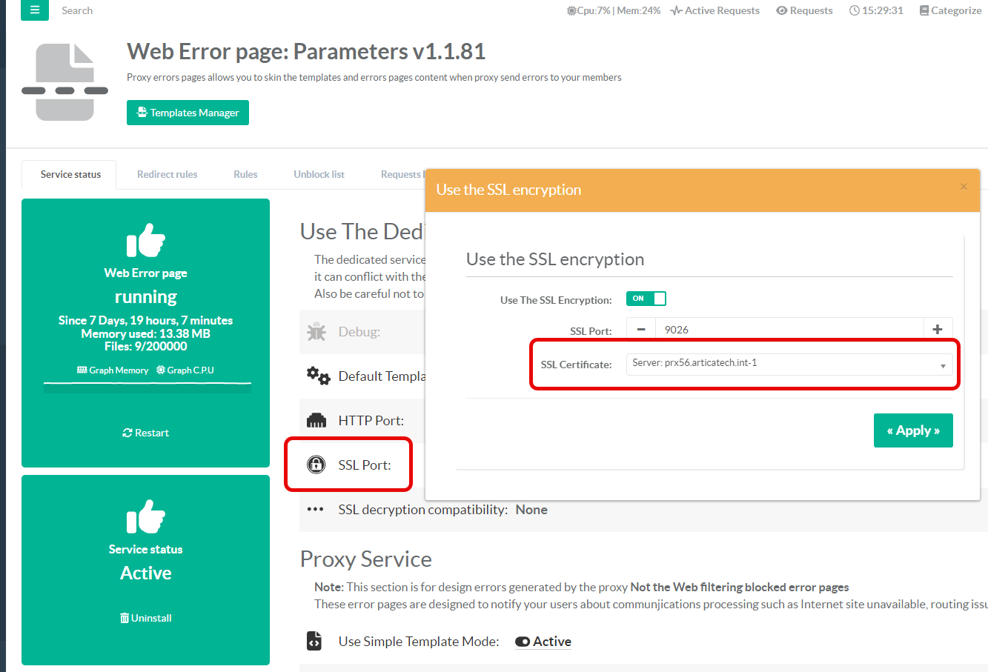
Task: Toggle Use Simple Template Mode Active
Action: [x=543, y=642]
